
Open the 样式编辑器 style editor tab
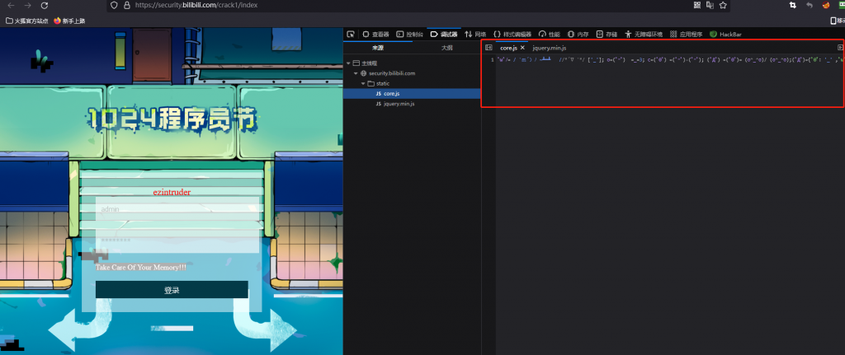[512, 34]
